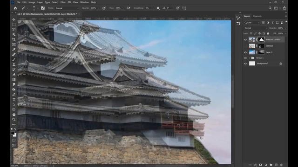This screenshot has width=298, height=167.
Task: Select the Healing Brush tool
Action: [x=14, y=55]
